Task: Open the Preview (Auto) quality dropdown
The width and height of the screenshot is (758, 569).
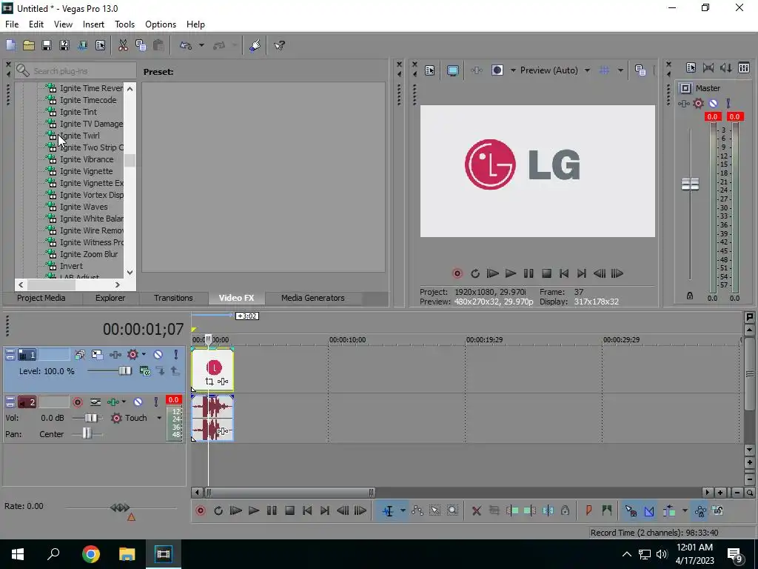Action: click(x=587, y=70)
